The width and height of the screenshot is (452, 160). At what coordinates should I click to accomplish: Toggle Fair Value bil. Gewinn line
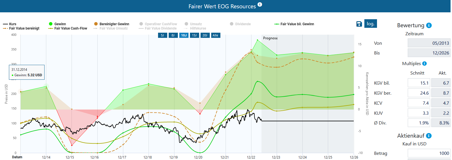point(294,24)
